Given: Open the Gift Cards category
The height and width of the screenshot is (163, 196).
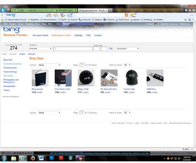Looking at the screenshot, I should point(8,76).
